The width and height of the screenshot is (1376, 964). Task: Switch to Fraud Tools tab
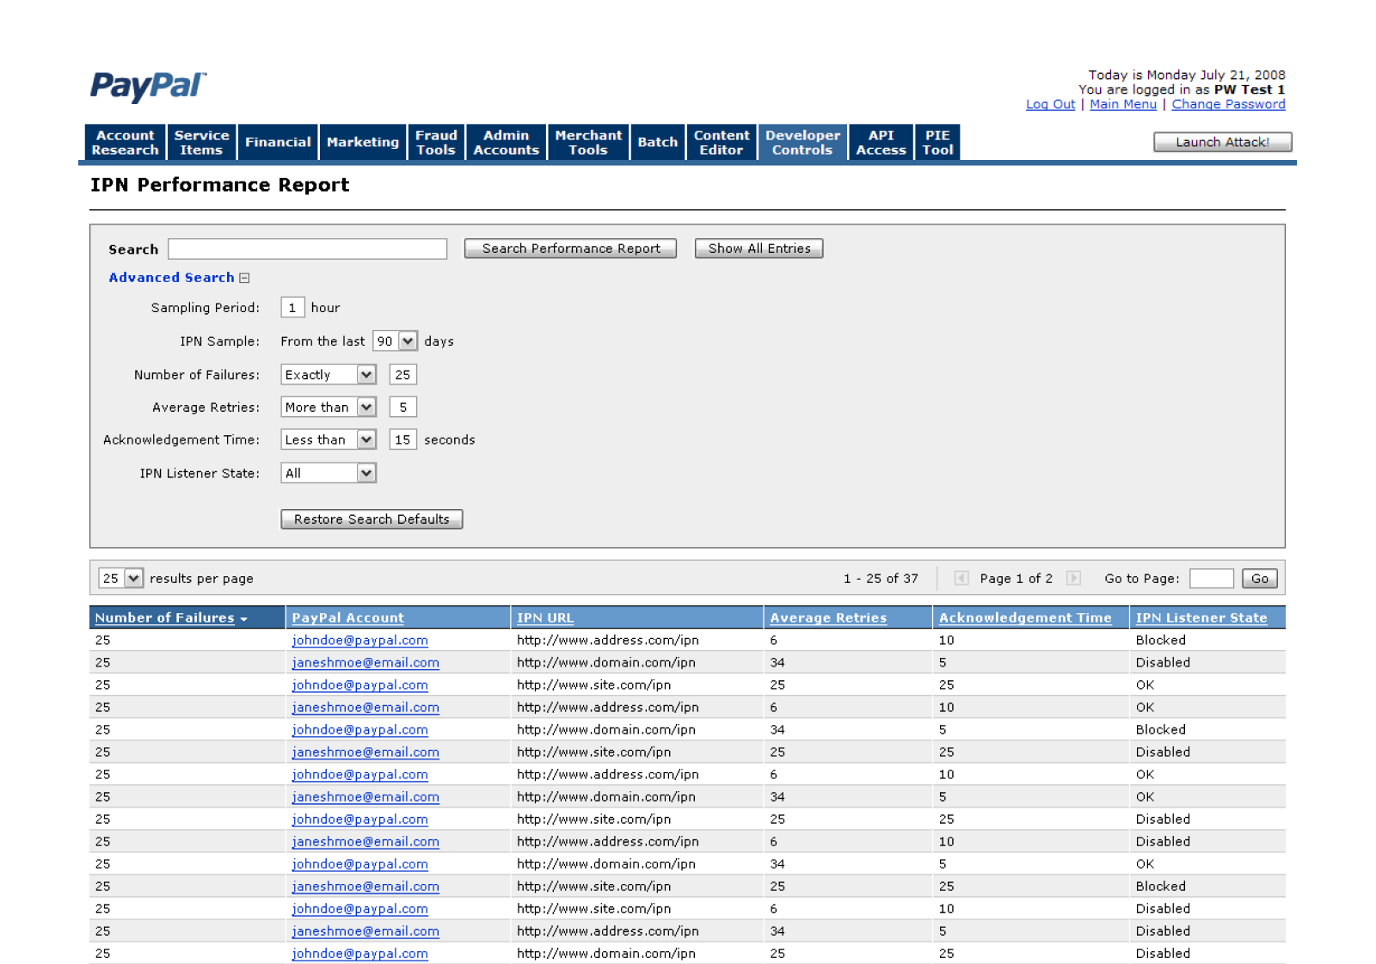click(x=436, y=143)
